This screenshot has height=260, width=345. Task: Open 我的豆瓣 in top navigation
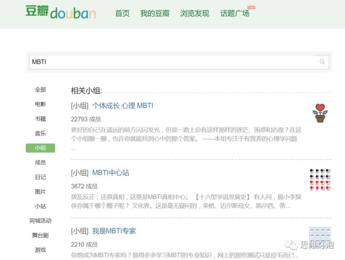click(155, 13)
